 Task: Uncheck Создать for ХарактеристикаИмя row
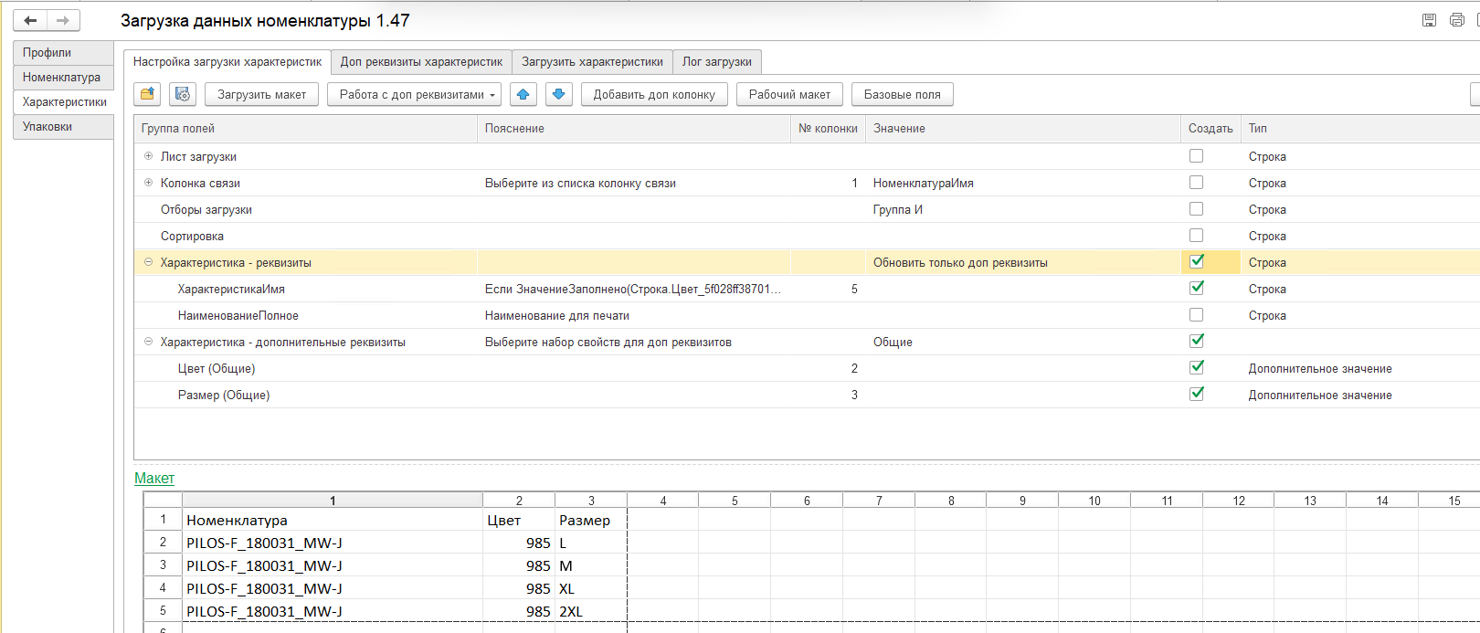(1196, 289)
